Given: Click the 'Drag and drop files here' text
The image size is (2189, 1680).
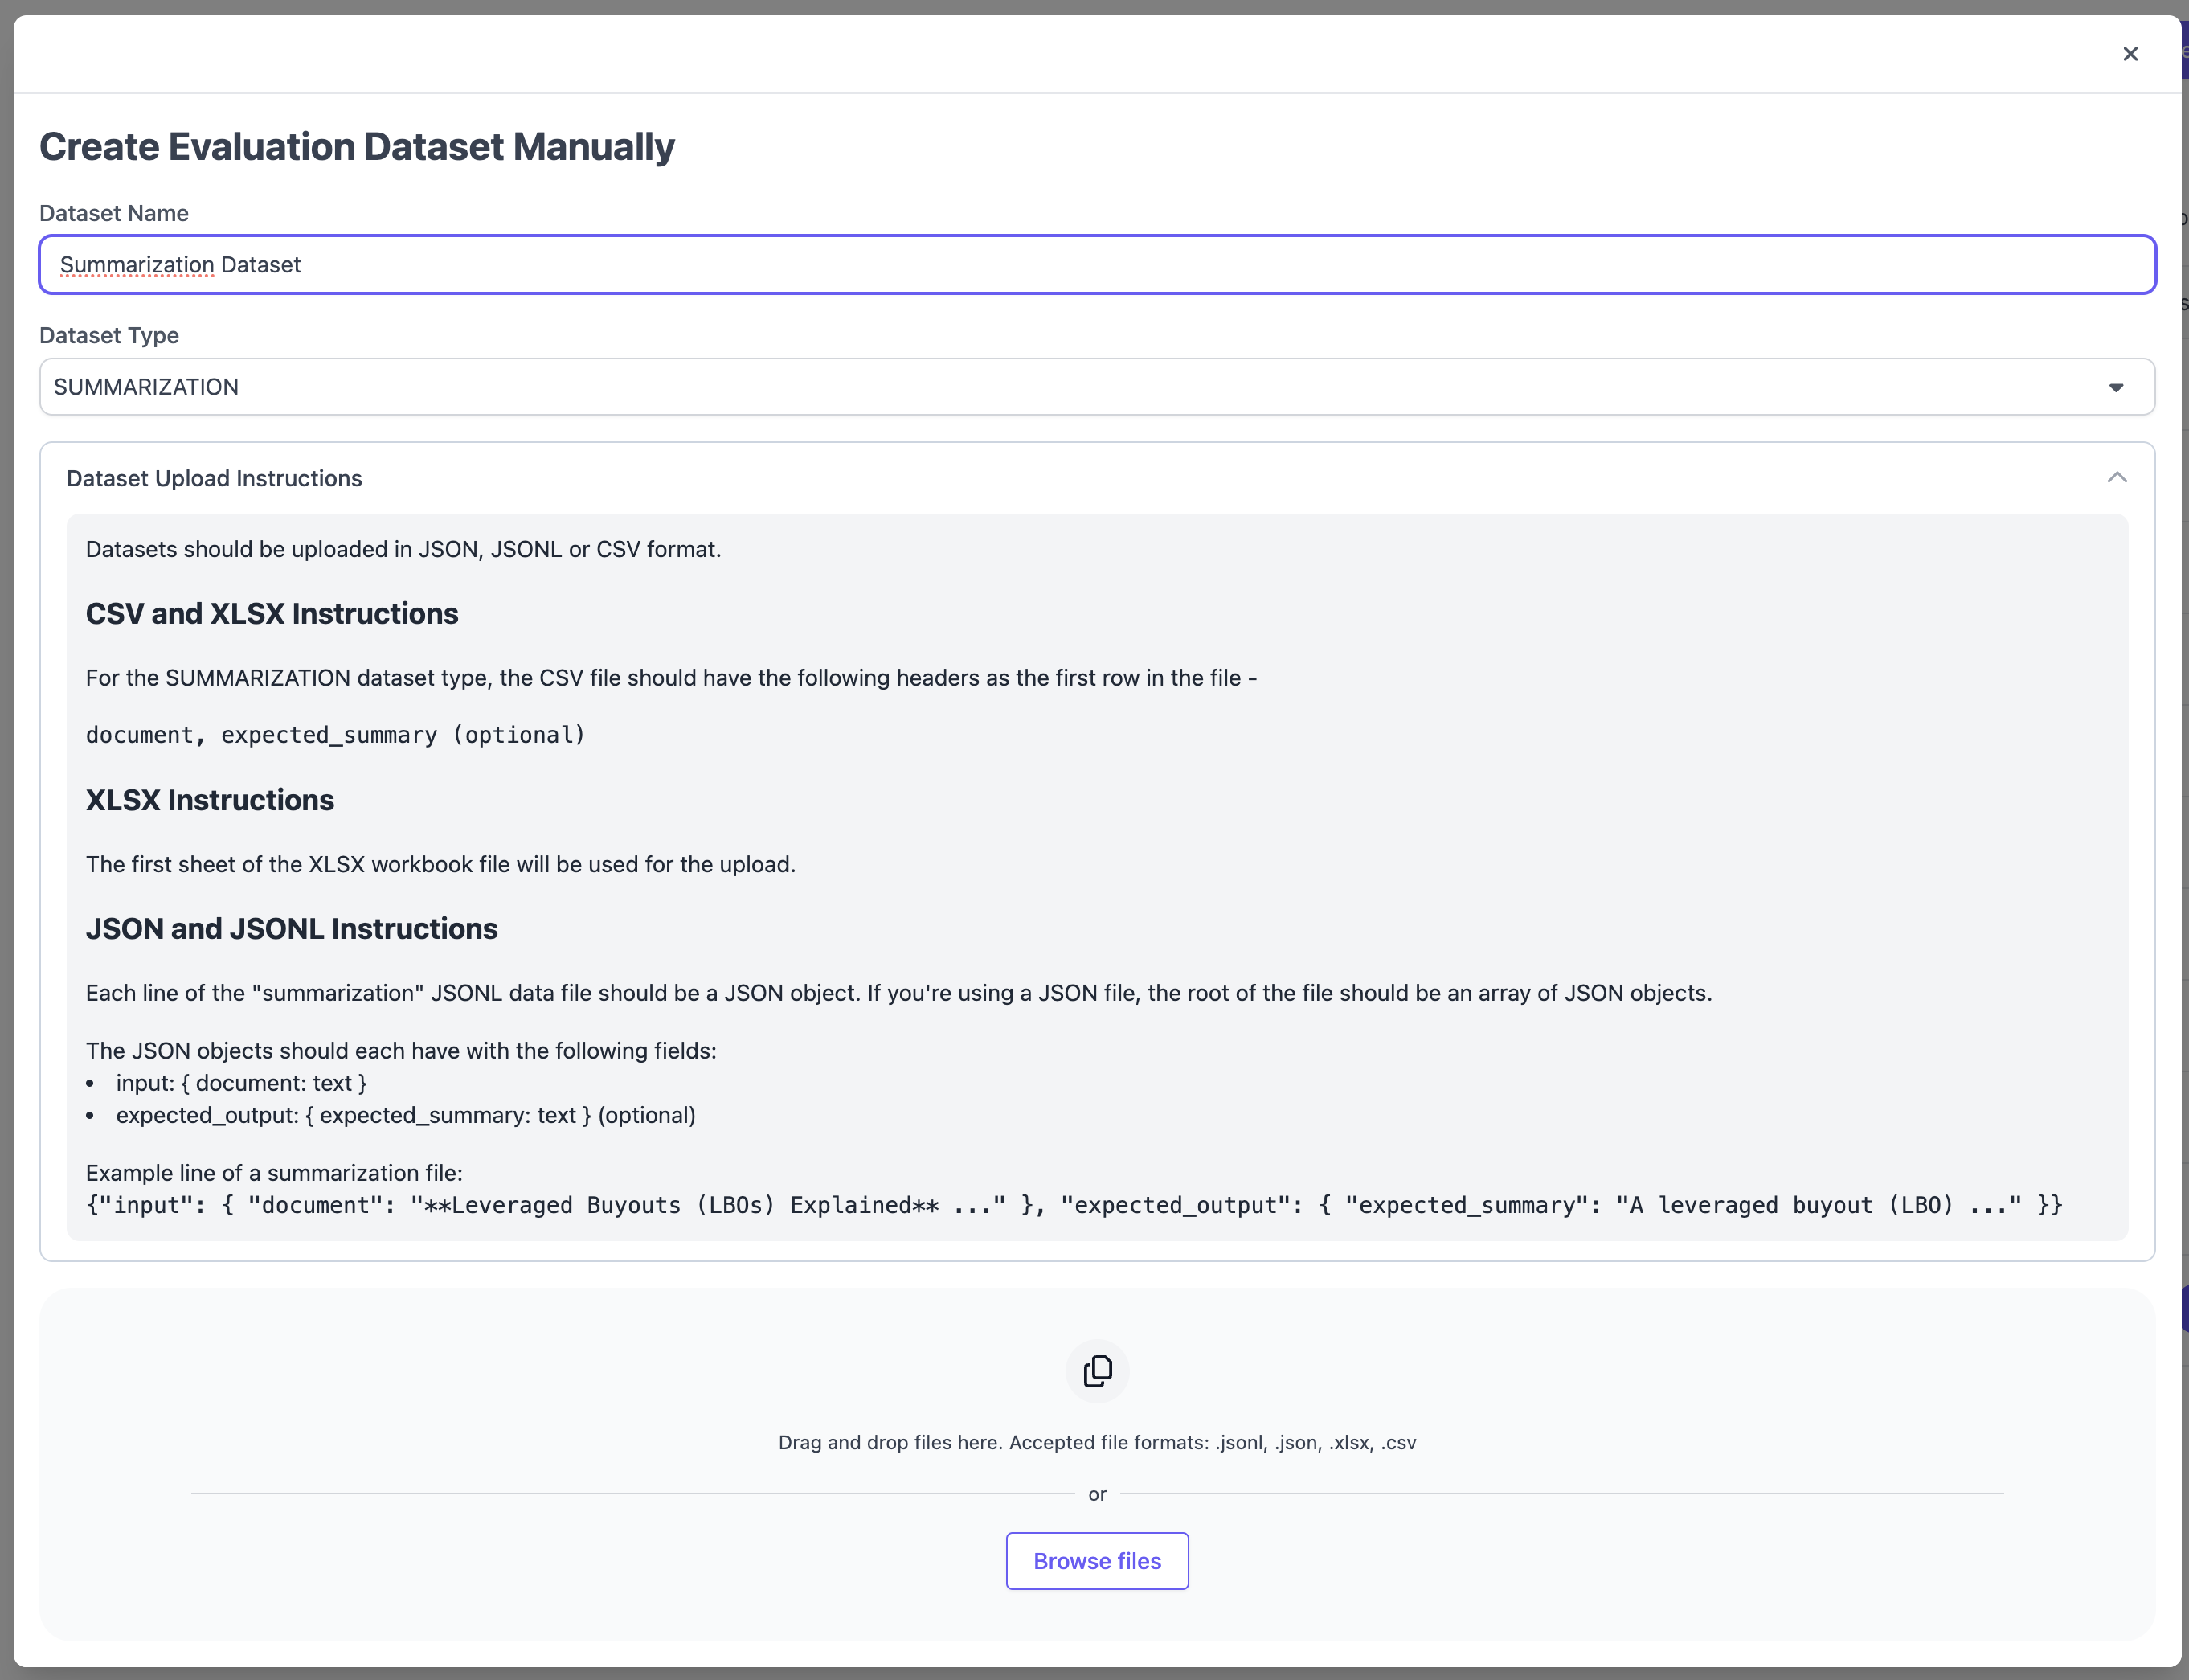Looking at the screenshot, I should [1096, 1443].
